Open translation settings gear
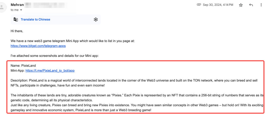Image resolution: width=266 pixels, height=118 pixels. pyautogui.click(x=96, y=19)
